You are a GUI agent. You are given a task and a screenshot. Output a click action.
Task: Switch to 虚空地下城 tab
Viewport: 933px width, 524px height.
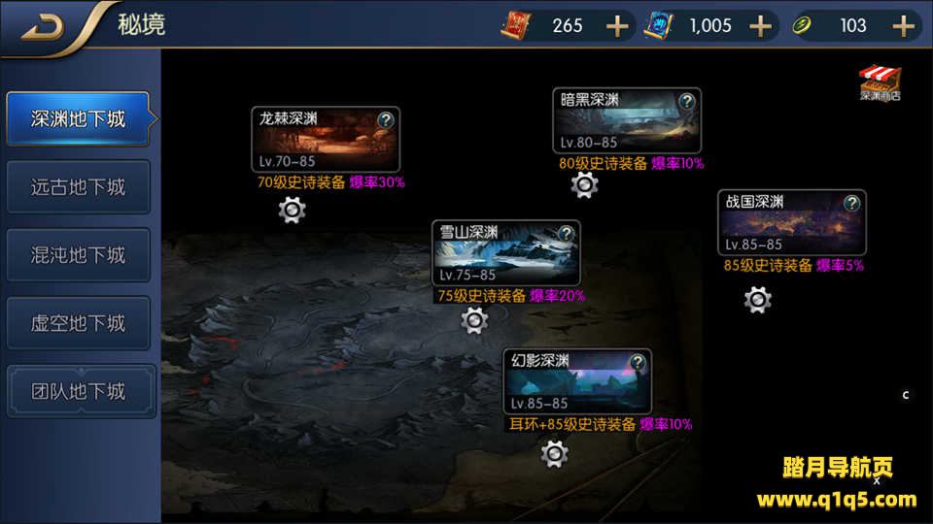(x=78, y=323)
